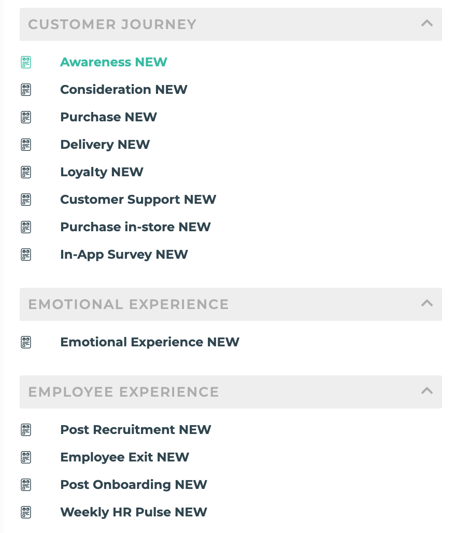Viewport: 453px width, 533px height.
Task: Click the icon next to Loyalty NEW
Action: 26,172
